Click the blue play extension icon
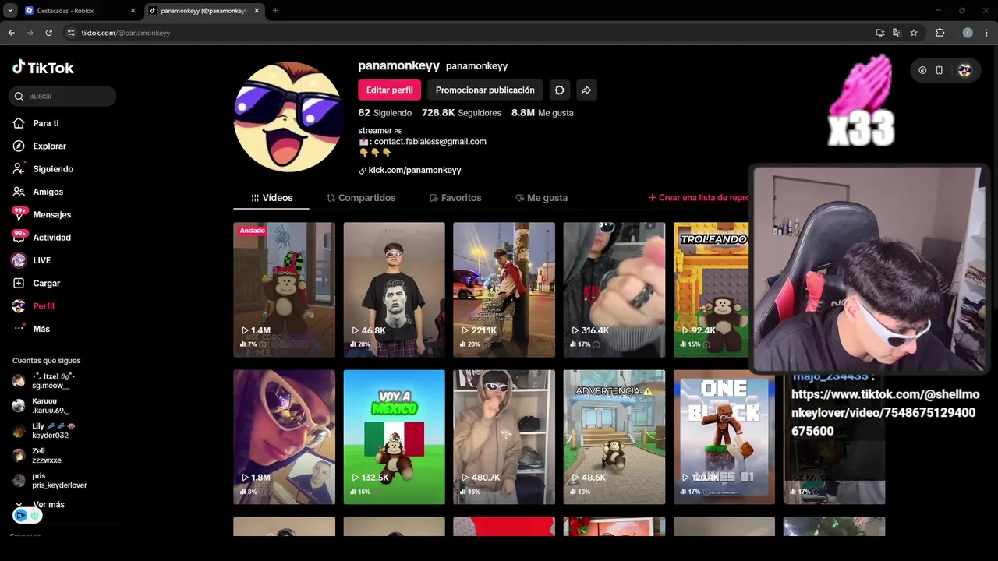 [x=20, y=515]
